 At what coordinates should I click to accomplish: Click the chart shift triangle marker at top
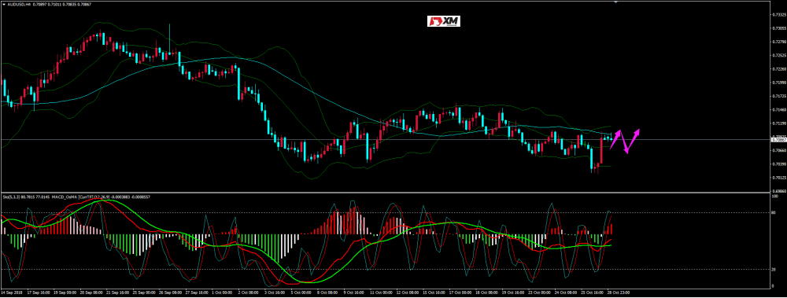click(615, 2)
